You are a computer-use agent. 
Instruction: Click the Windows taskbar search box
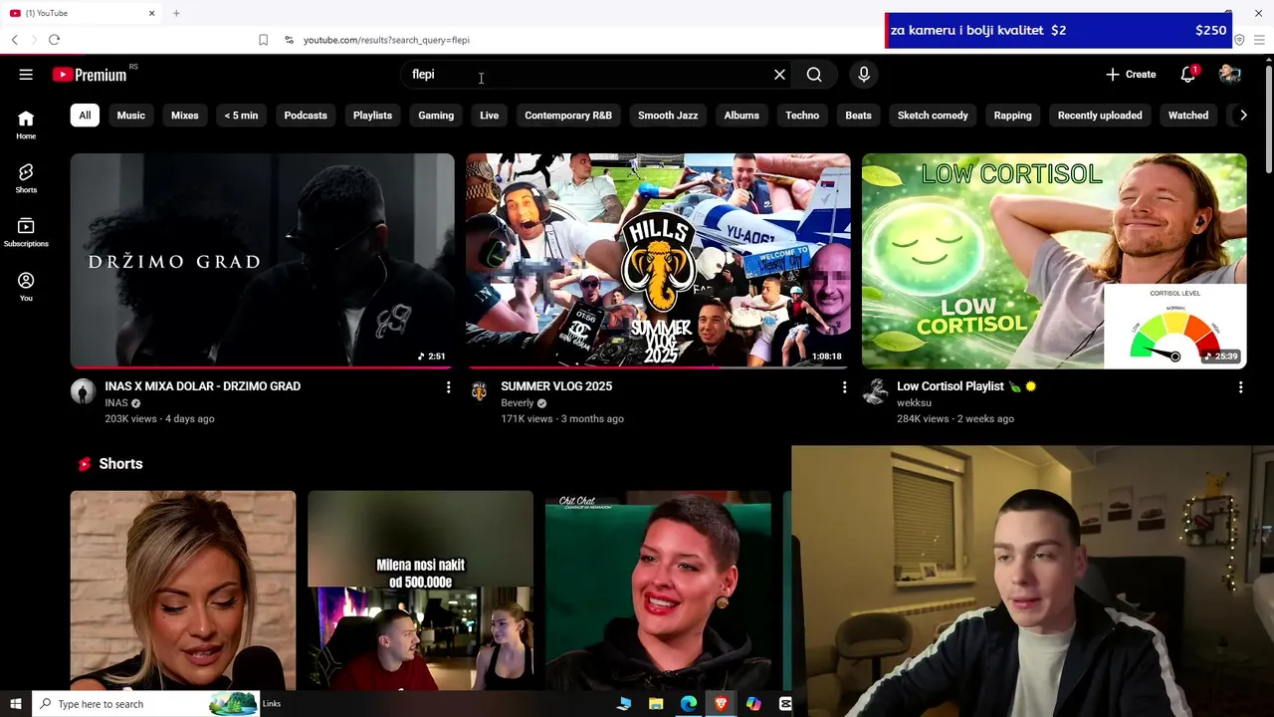click(145, 704)
